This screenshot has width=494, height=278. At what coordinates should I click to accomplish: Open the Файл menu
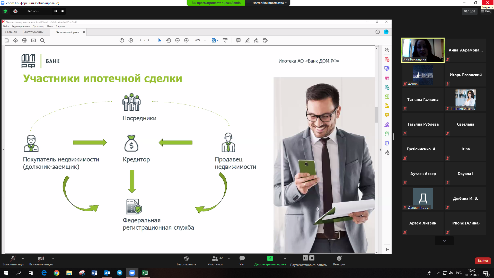[6, 26]
